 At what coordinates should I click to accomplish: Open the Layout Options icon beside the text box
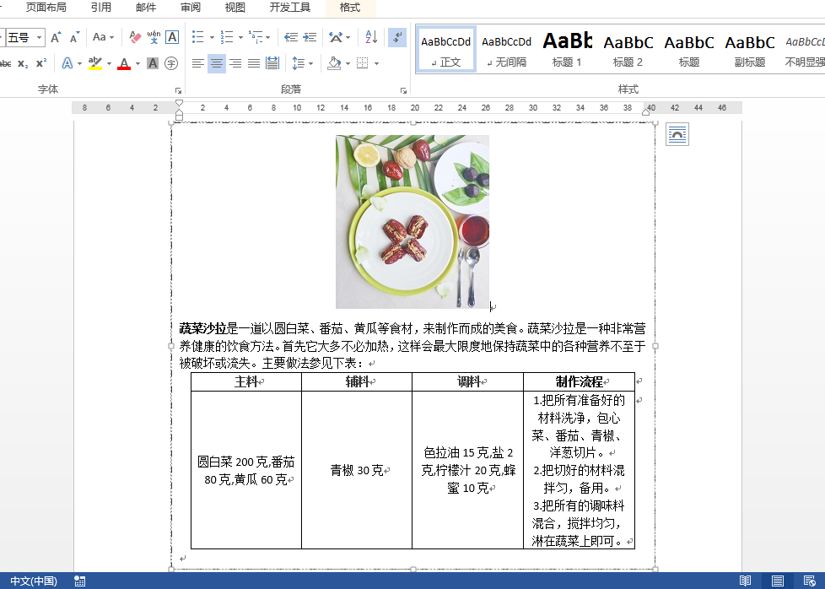(677, 135)
